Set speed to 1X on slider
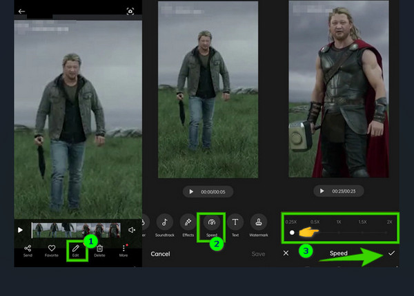 tap(339, 233)
